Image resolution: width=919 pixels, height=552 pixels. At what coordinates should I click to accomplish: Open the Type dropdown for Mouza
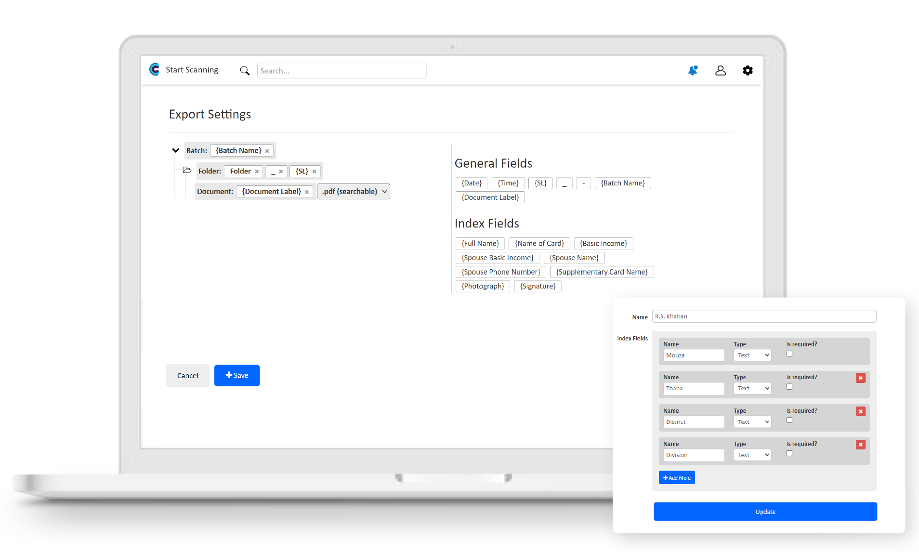click(x=752, y=355)
